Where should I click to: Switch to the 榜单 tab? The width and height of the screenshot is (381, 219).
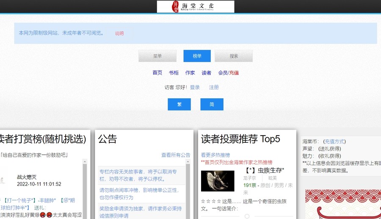pos(197,56)
